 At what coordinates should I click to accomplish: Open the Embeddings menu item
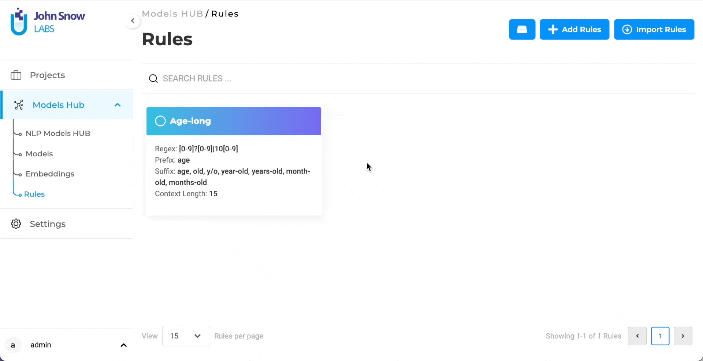pos(50,174)
